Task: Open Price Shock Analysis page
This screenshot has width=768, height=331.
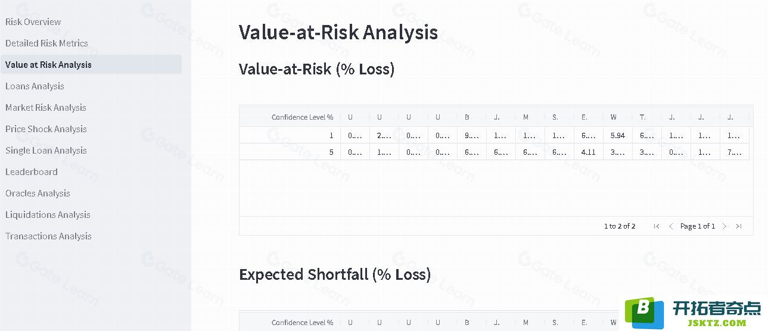Action: (x=46, y=129)
